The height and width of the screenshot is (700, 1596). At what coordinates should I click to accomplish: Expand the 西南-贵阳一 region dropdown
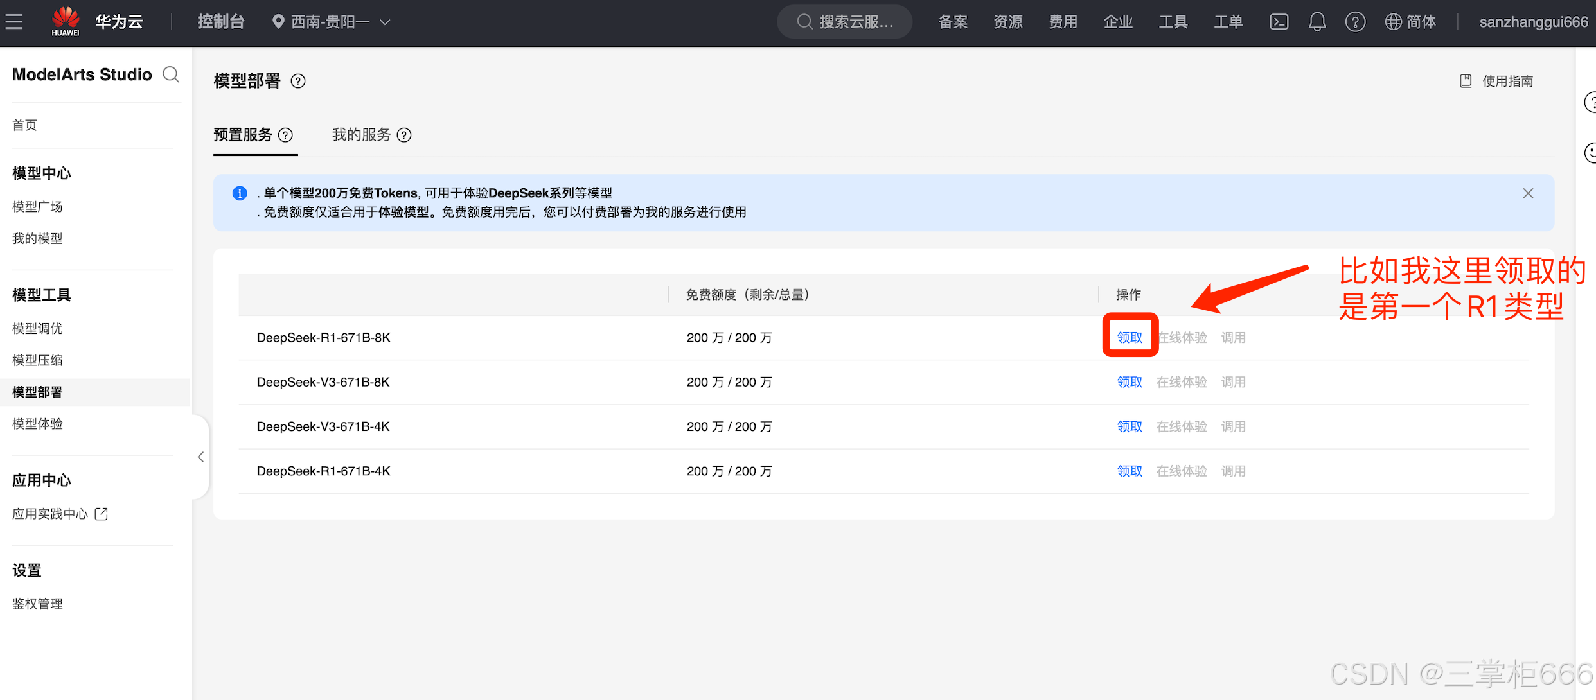pyautogui.click(x=331, y=22)
